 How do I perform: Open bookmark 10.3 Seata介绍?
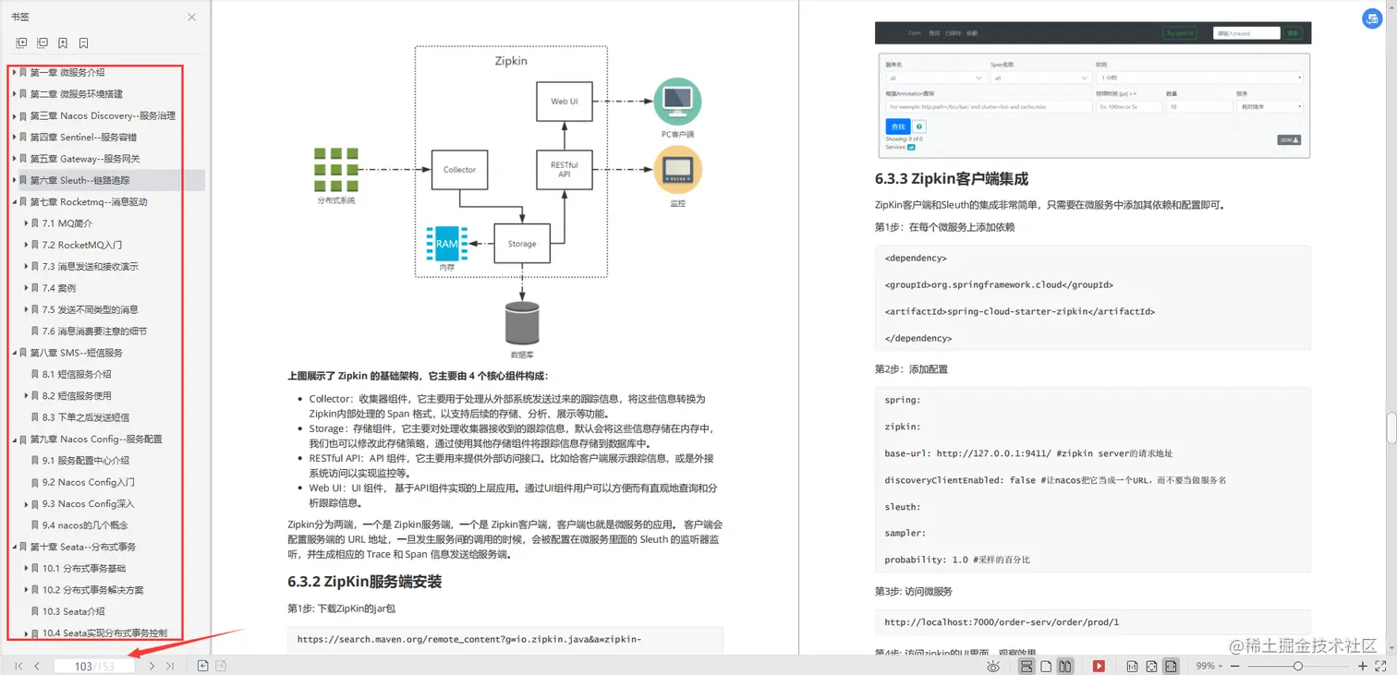(74, 611)
